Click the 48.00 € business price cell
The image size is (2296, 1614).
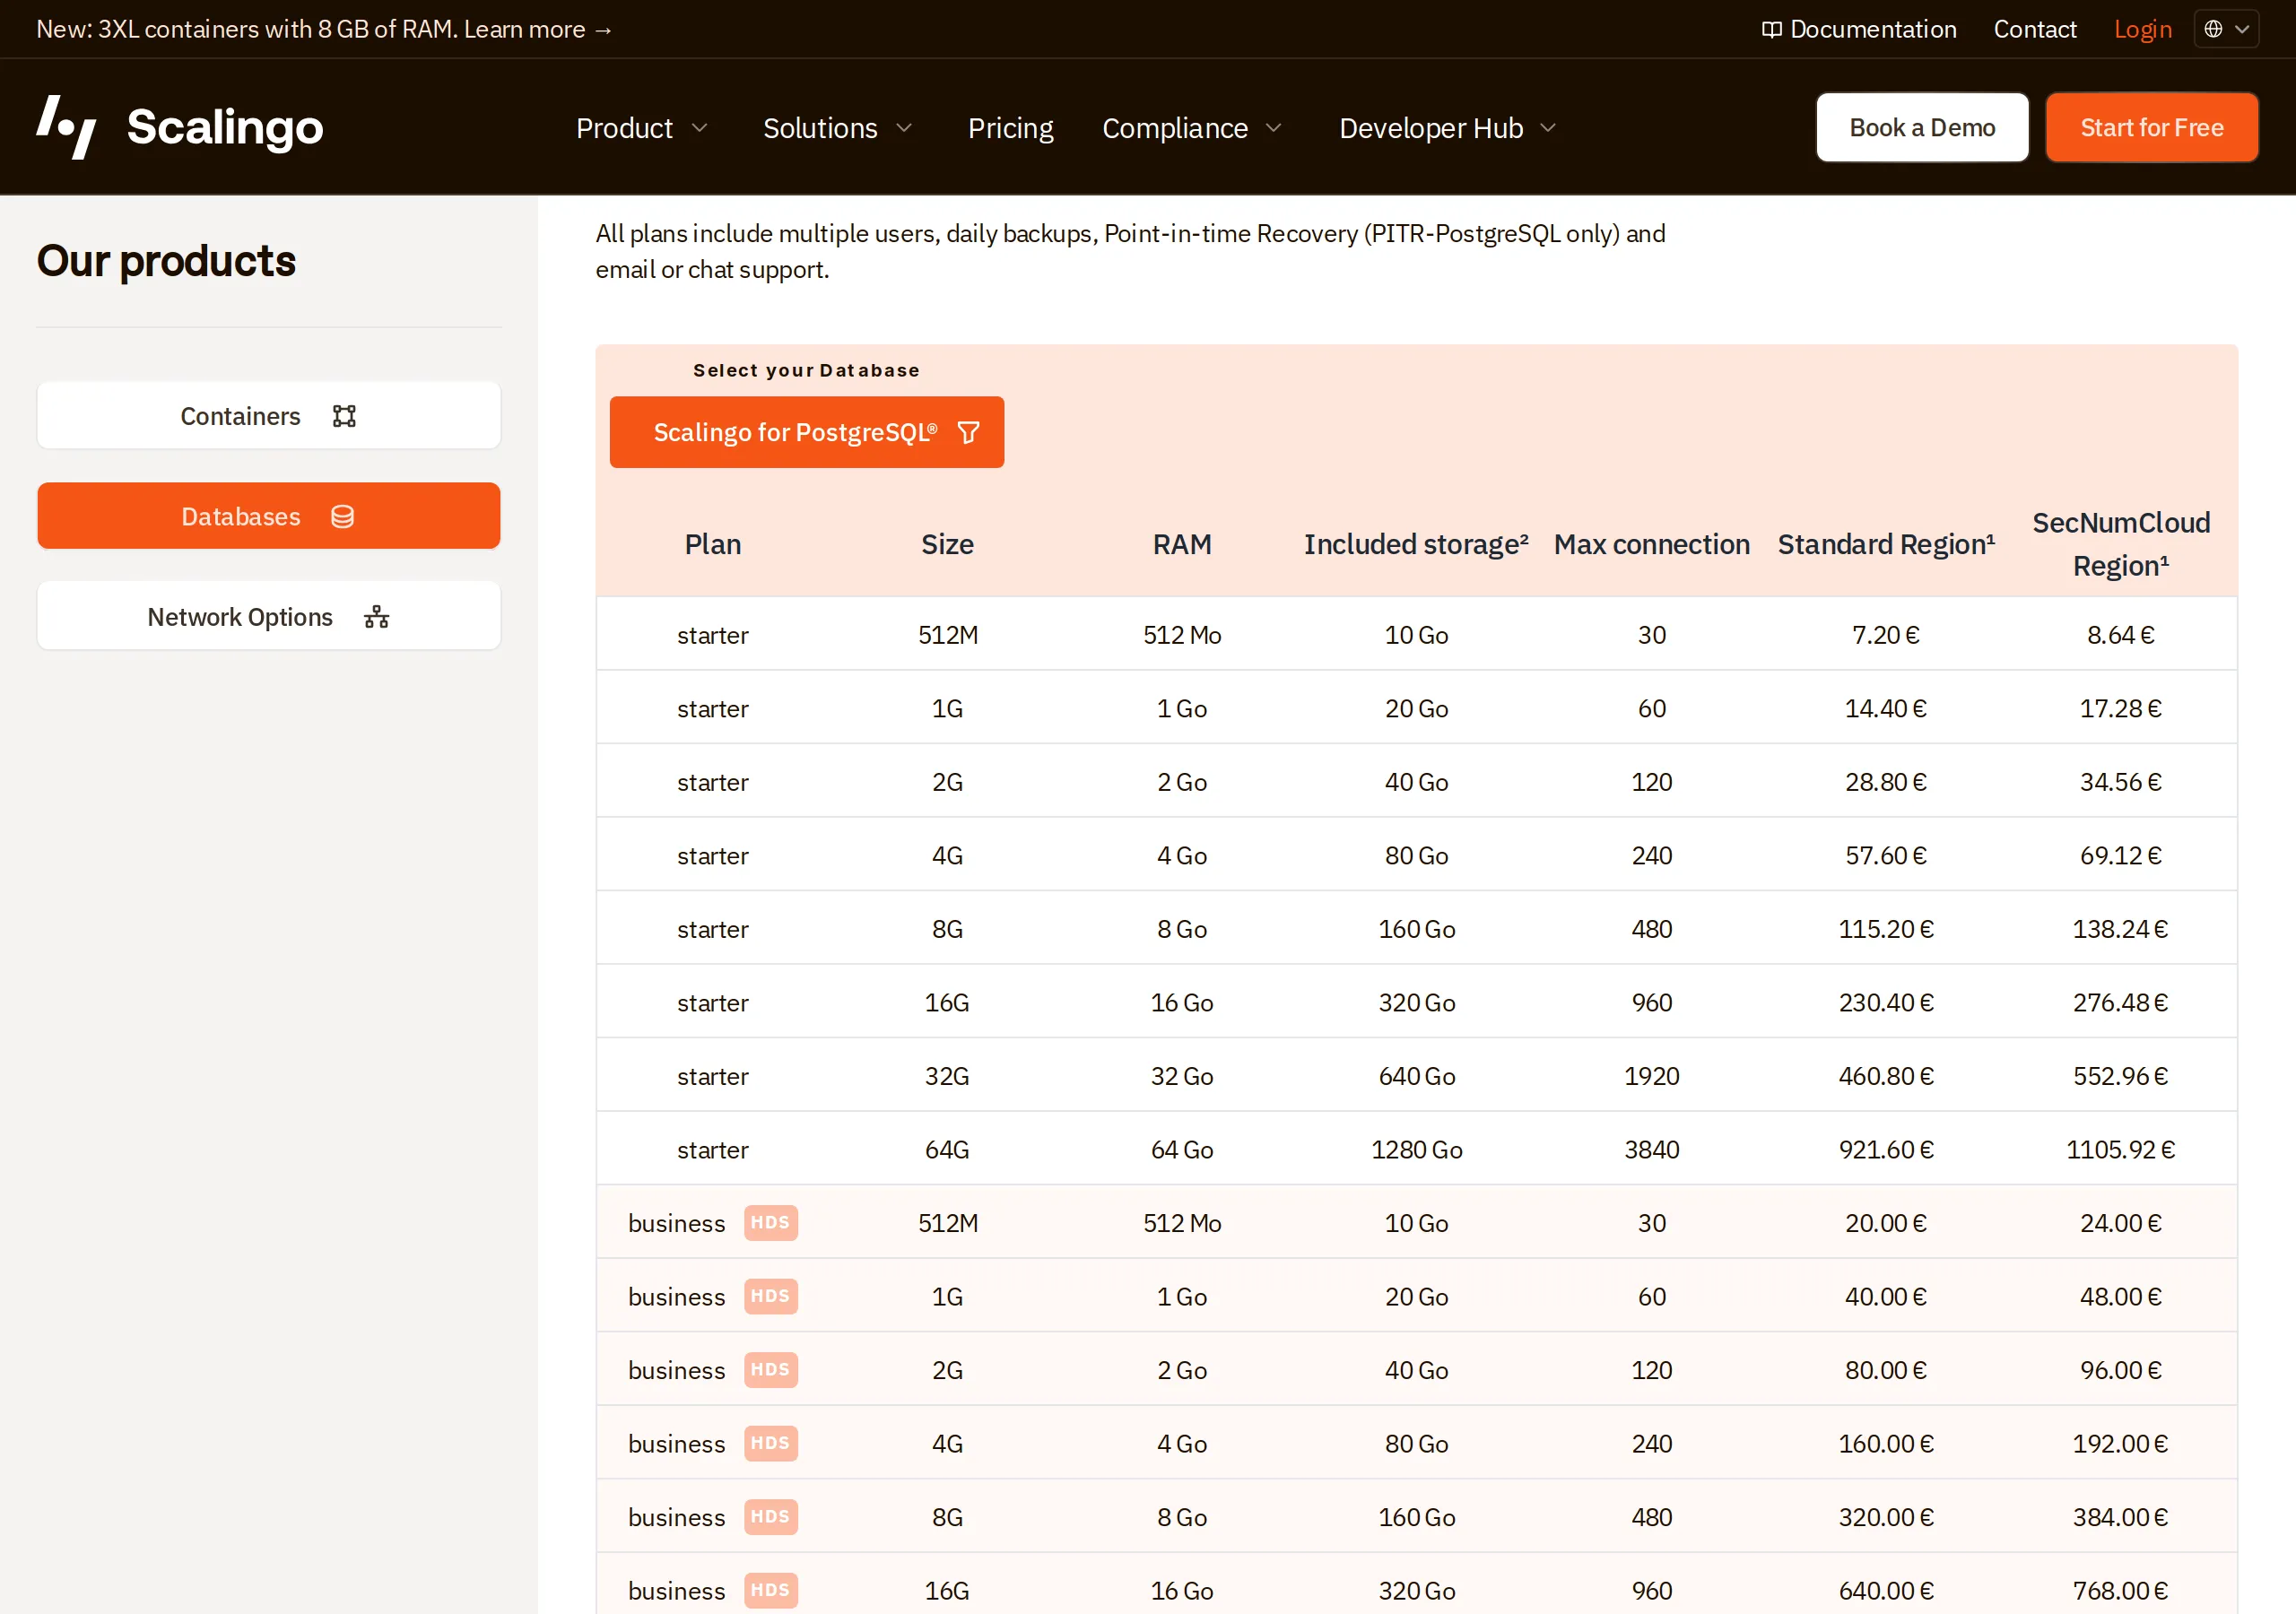tap(2121, 1296)
